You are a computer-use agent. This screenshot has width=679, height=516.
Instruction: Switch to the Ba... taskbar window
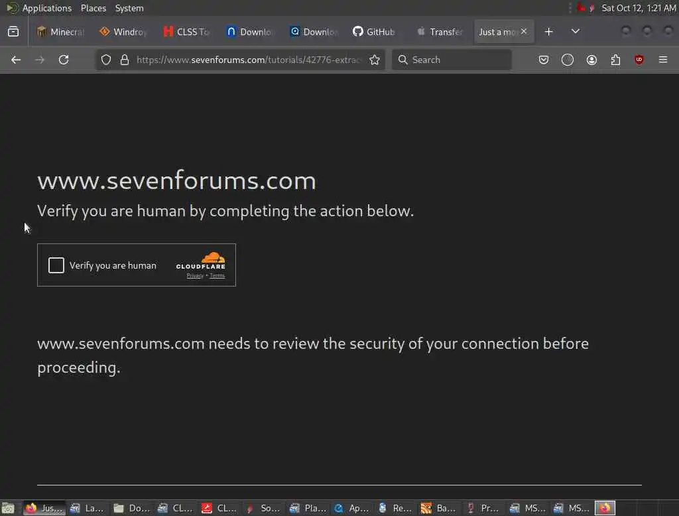pos(439,508)
